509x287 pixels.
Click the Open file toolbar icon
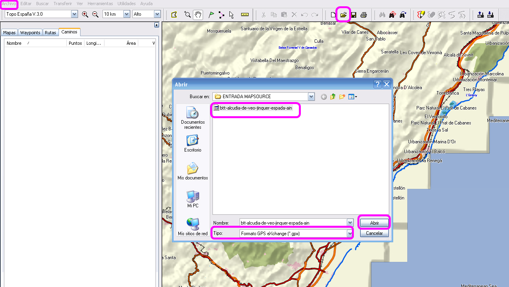tap(342, 15)
